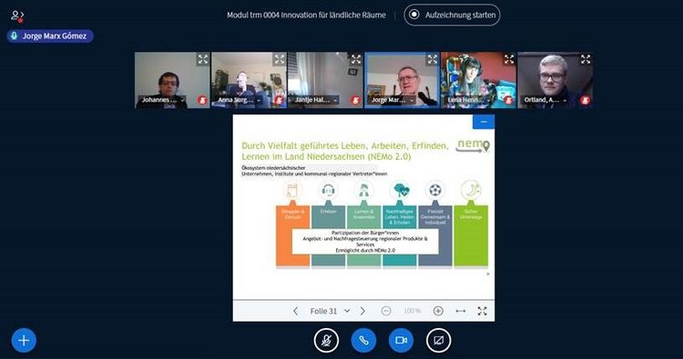Start screen sharing with monitor icon
683x359 pixels.
(x=439, y=340)
